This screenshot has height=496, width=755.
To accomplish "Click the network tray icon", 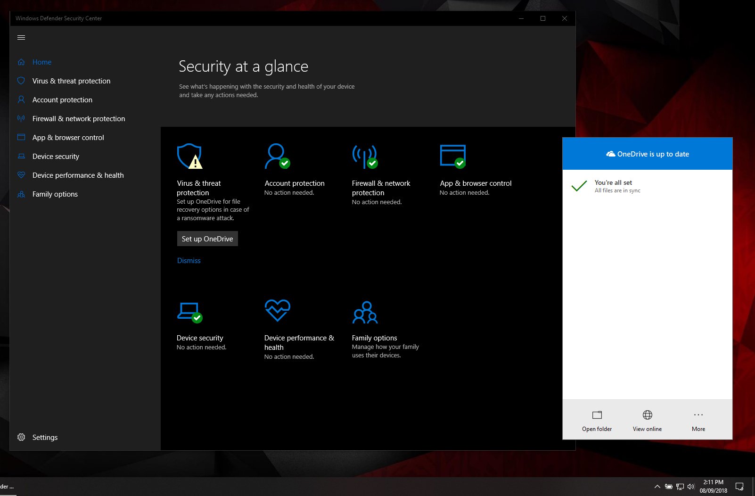I will click(680, 487).
